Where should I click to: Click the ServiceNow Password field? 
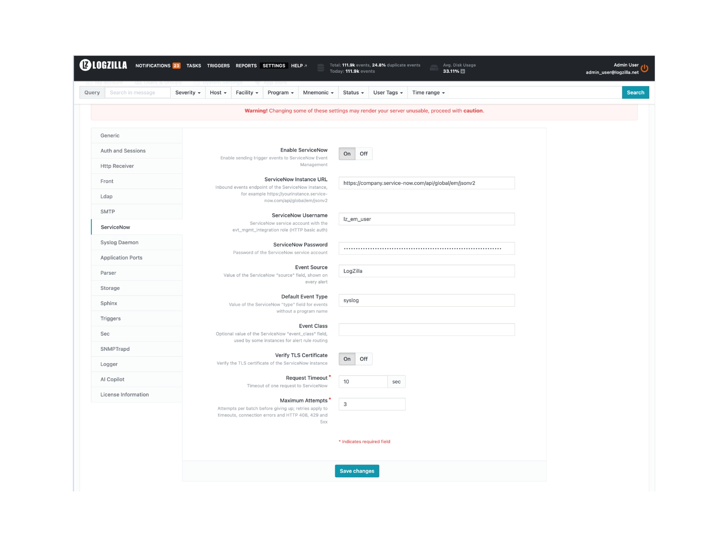point(427,248)
